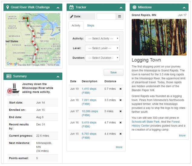Open the Select Duration dropdown
This screenshot has height=166, width=192.
click(x=102, y=58)
